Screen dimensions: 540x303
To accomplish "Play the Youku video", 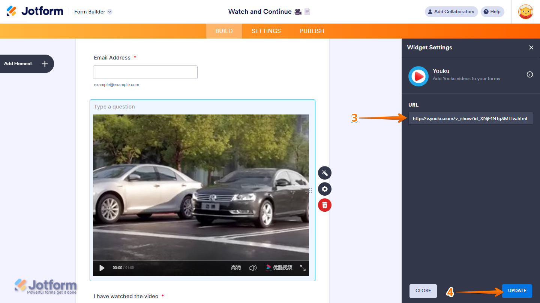I will tap(102, 268).
